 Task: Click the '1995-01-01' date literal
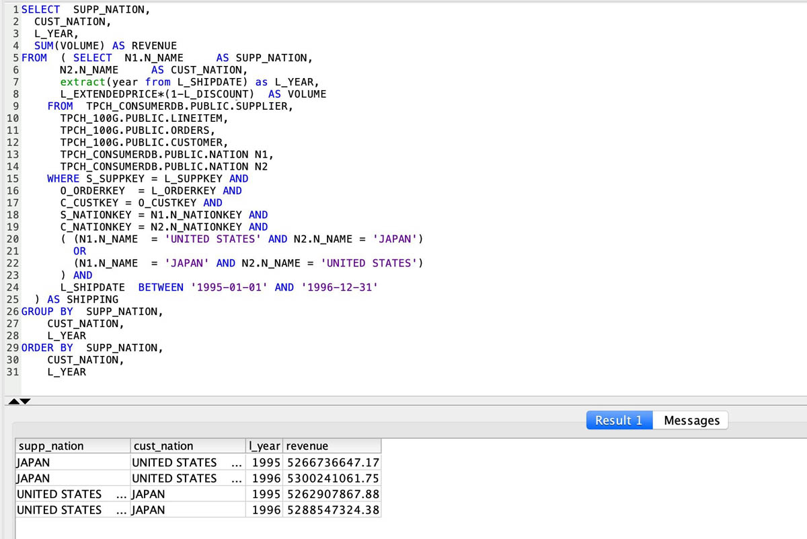pyautogui.click(x=229, y=288)
